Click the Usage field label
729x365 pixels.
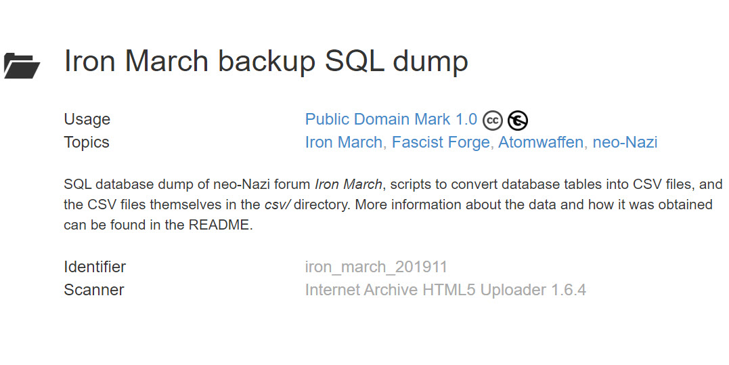point(87,119)
